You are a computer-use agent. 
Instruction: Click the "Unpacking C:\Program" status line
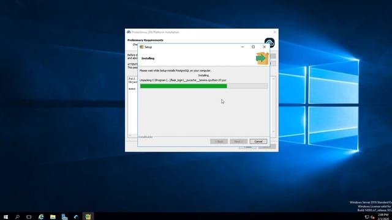[x=183, y=80]
